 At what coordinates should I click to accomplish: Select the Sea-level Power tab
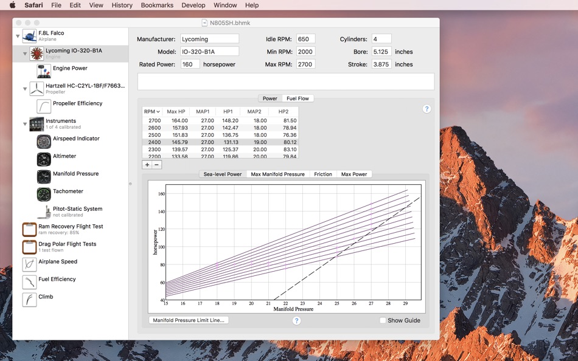point(223,174)
